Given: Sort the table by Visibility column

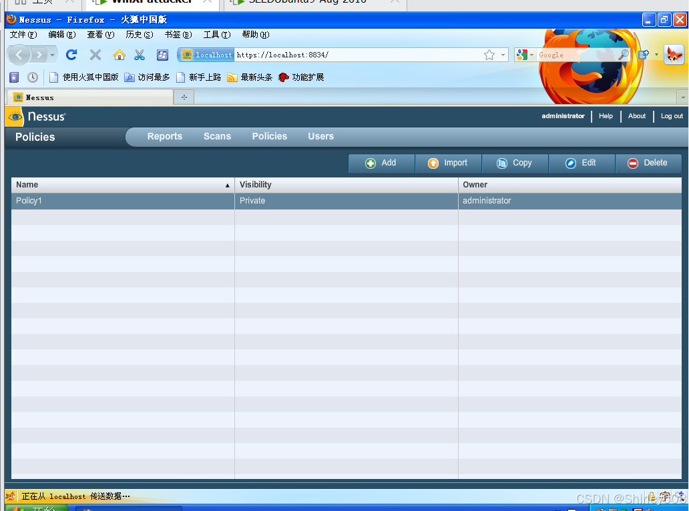Looking at the screenshot, I should (347, 185).
